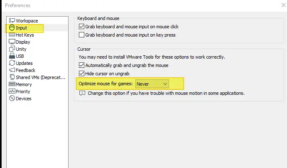
Task: Click the USB plug icon
Action: click(12, 56)
